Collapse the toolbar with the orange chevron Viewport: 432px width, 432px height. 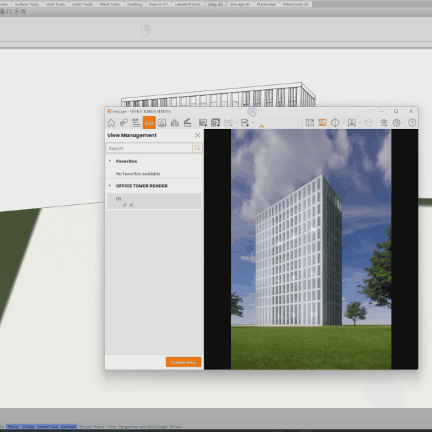tap(261, 127)
